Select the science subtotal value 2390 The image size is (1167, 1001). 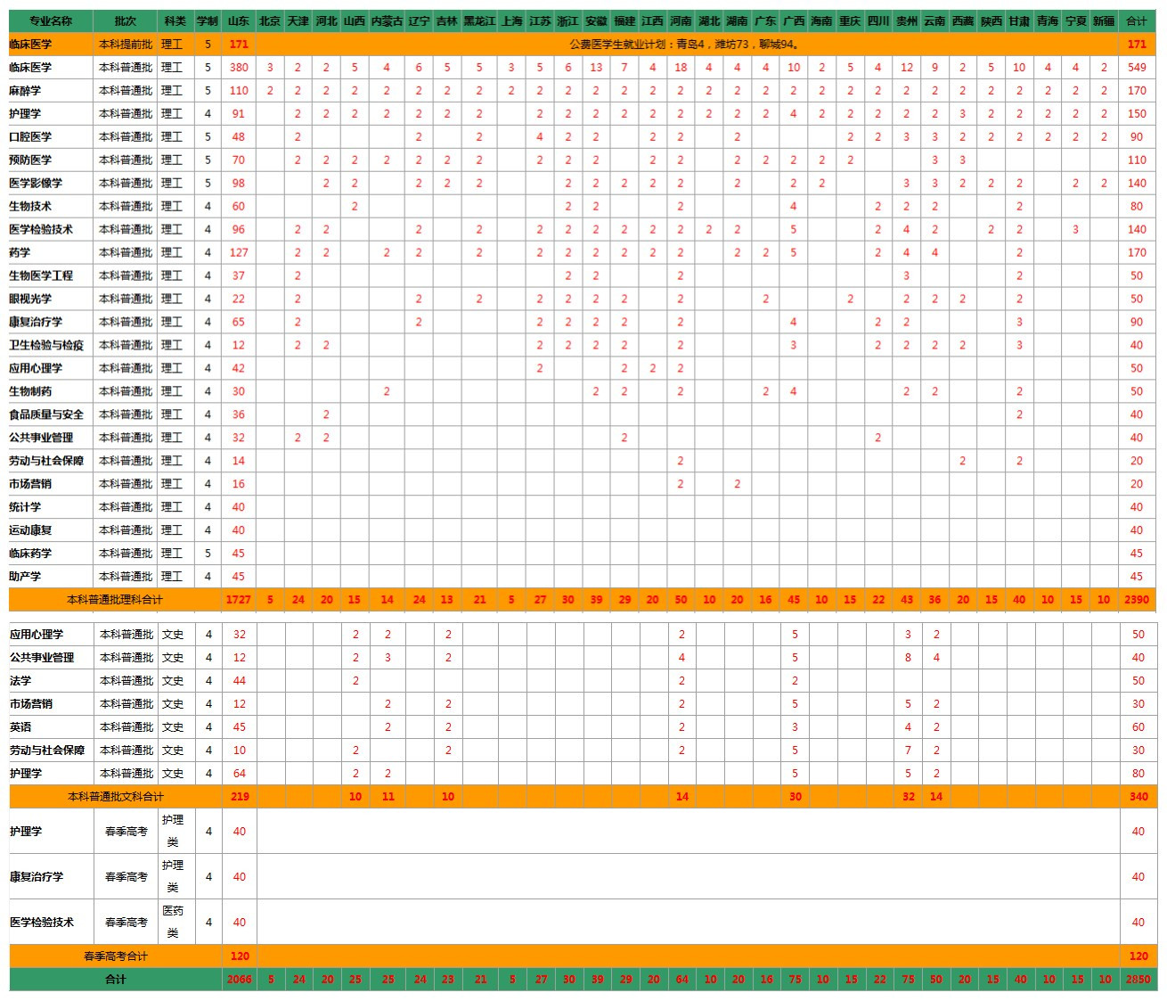(1137, 600)
